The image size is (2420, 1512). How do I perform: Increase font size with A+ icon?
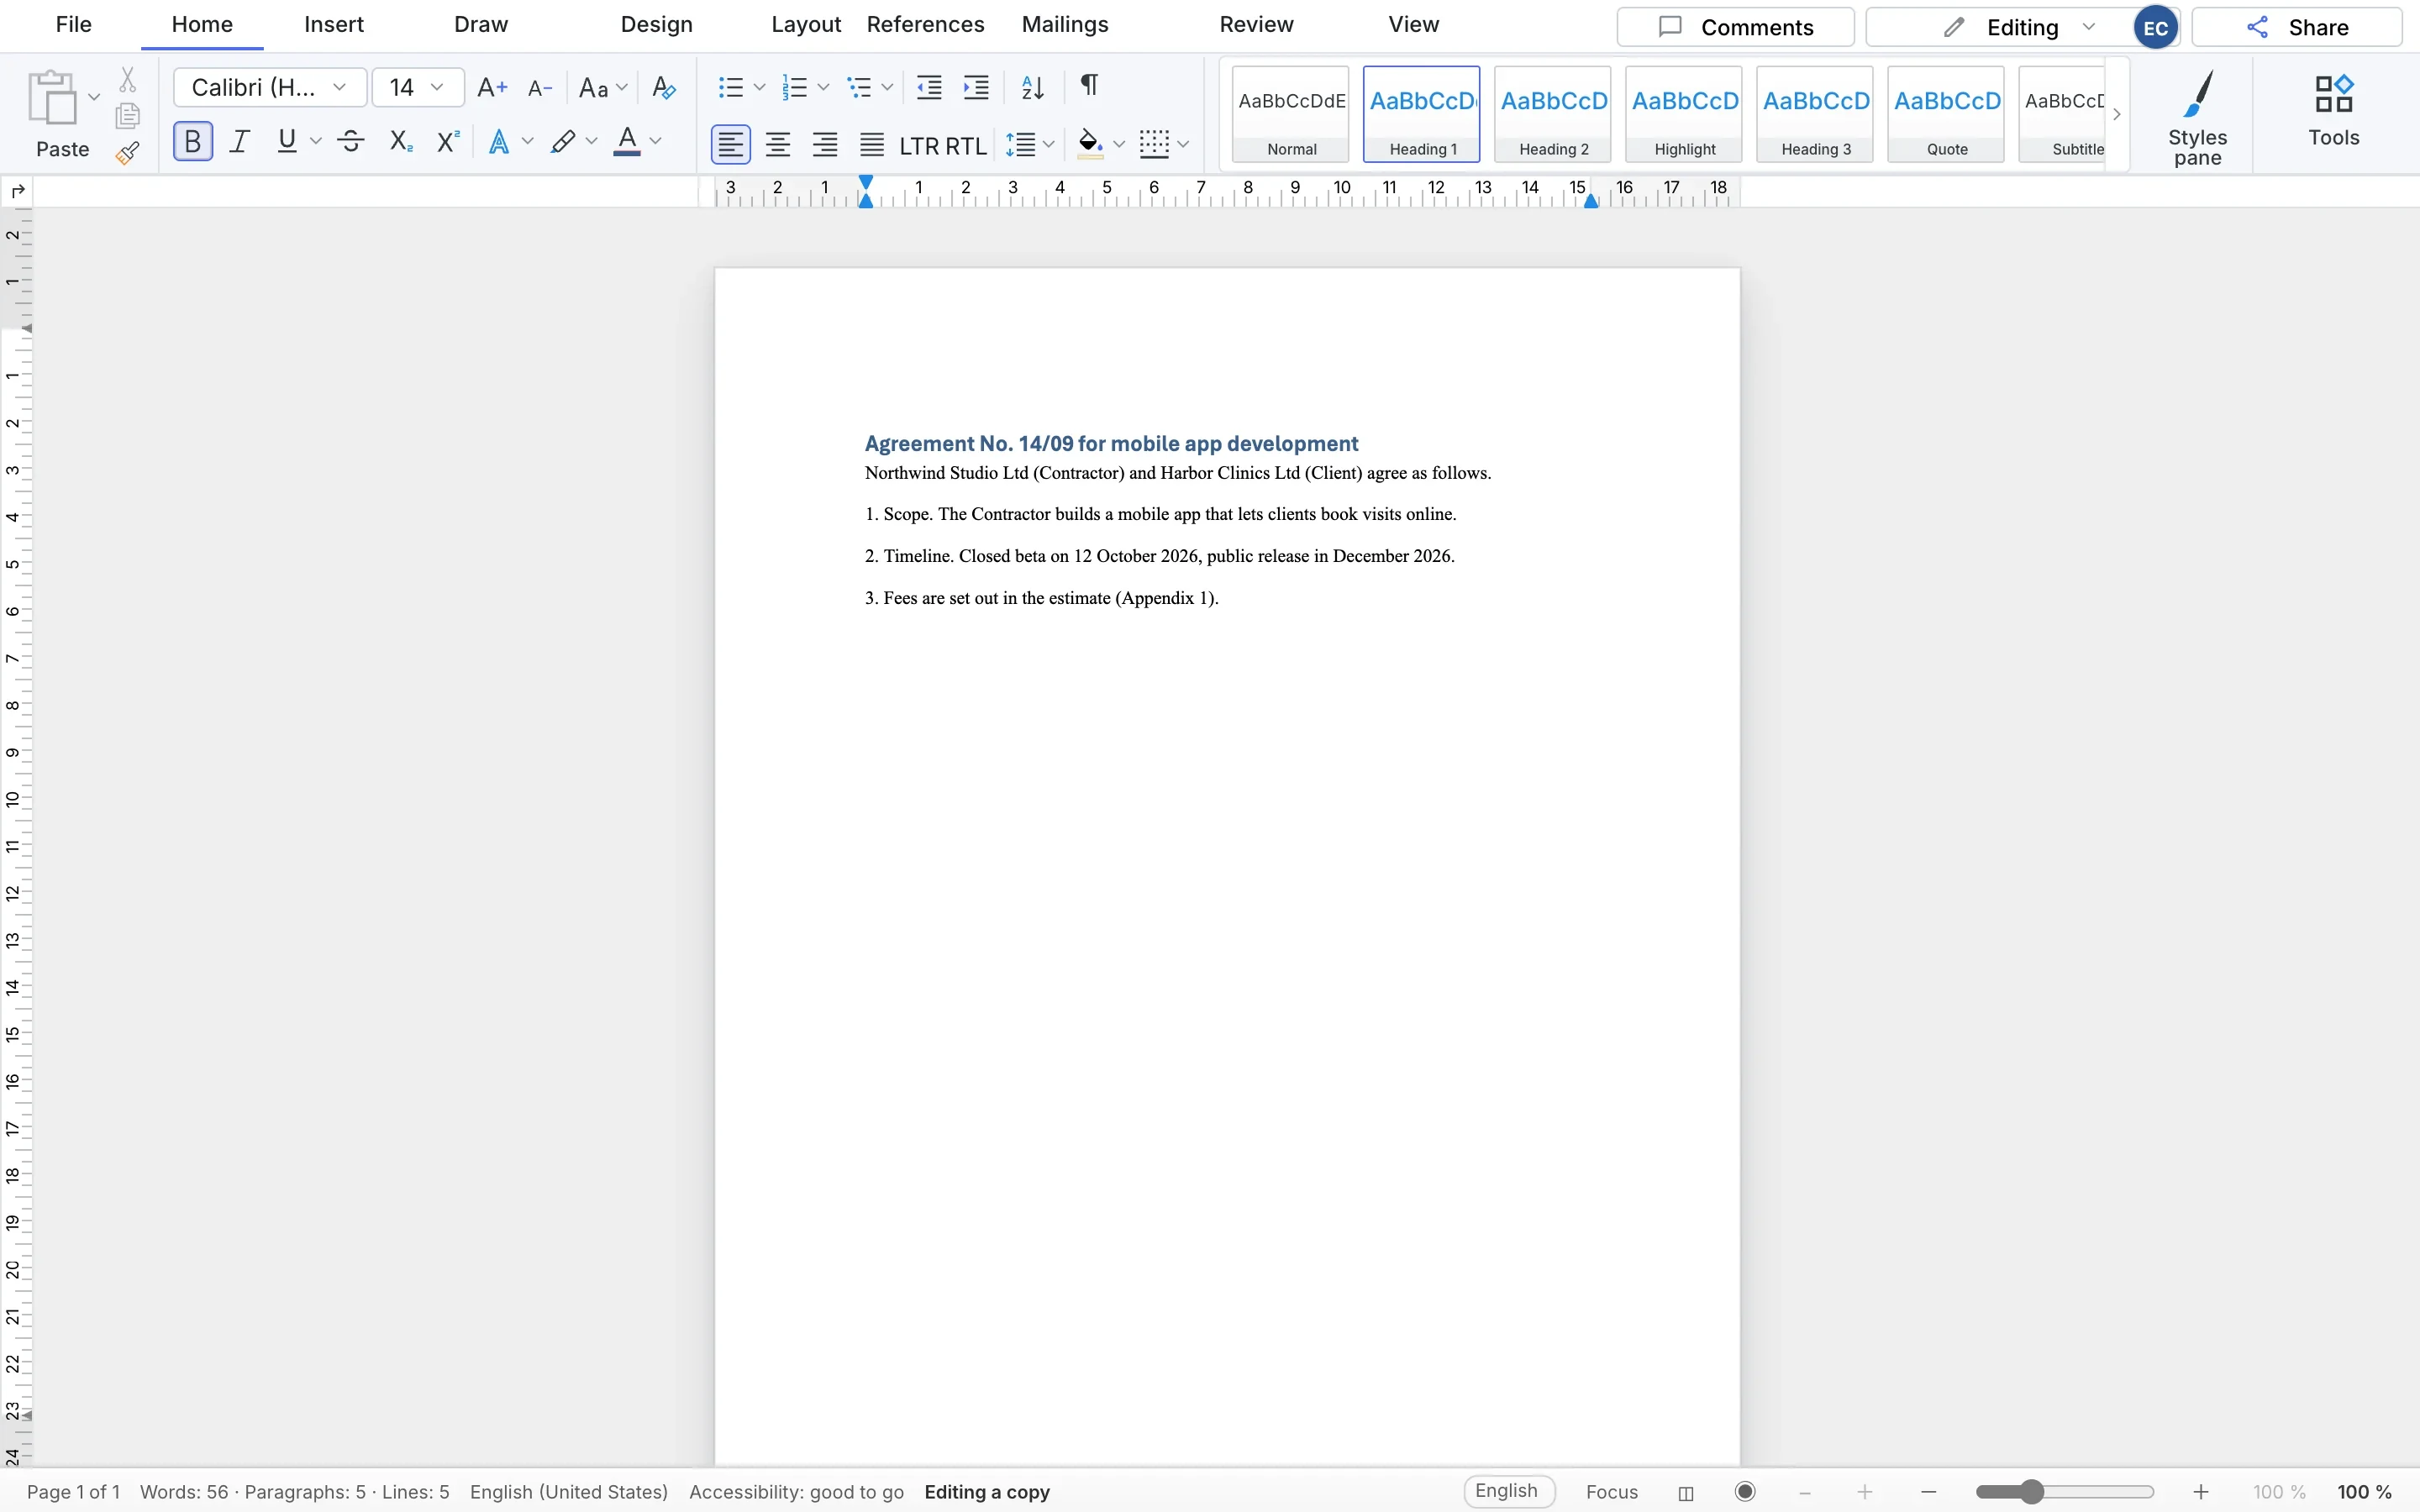[x=492, y=88]
